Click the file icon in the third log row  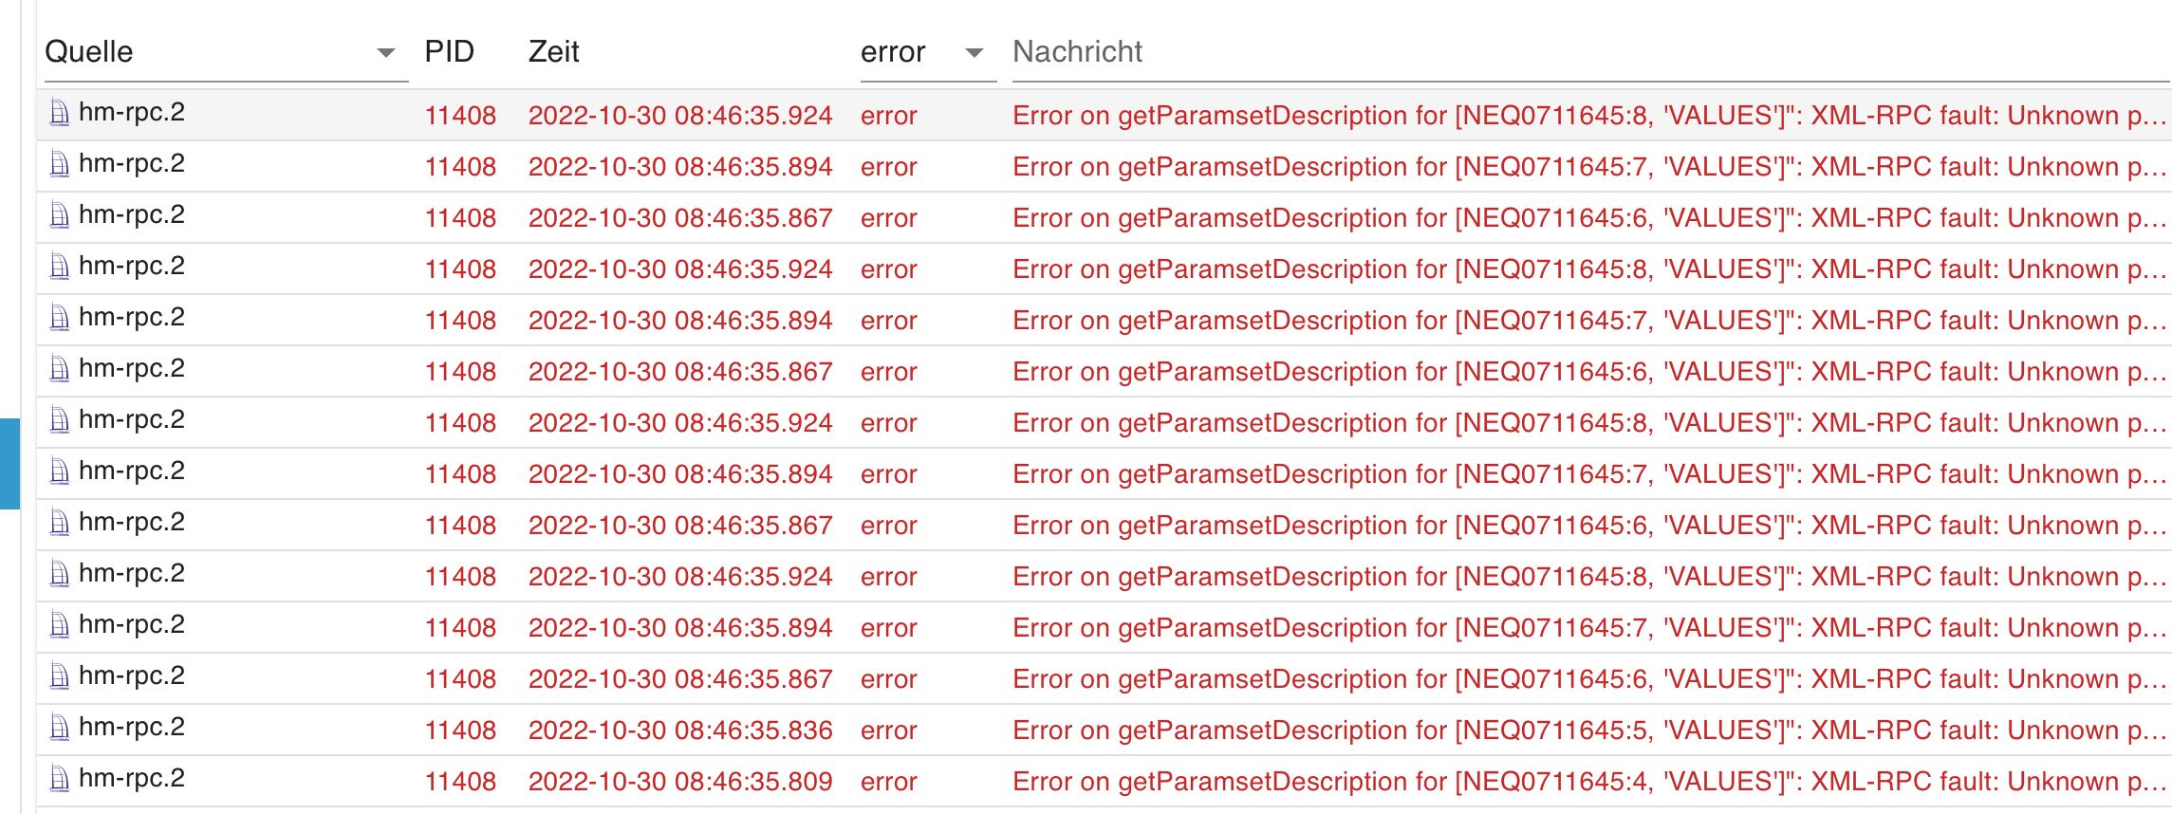click(x=59, y=216)
